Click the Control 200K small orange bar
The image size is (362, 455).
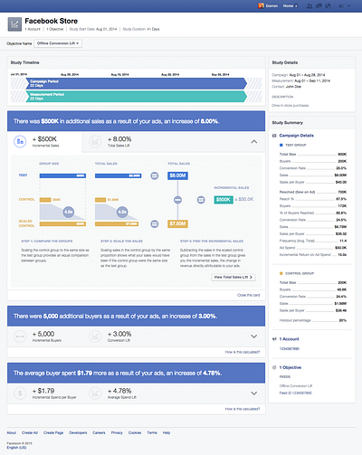coord(45,200)
